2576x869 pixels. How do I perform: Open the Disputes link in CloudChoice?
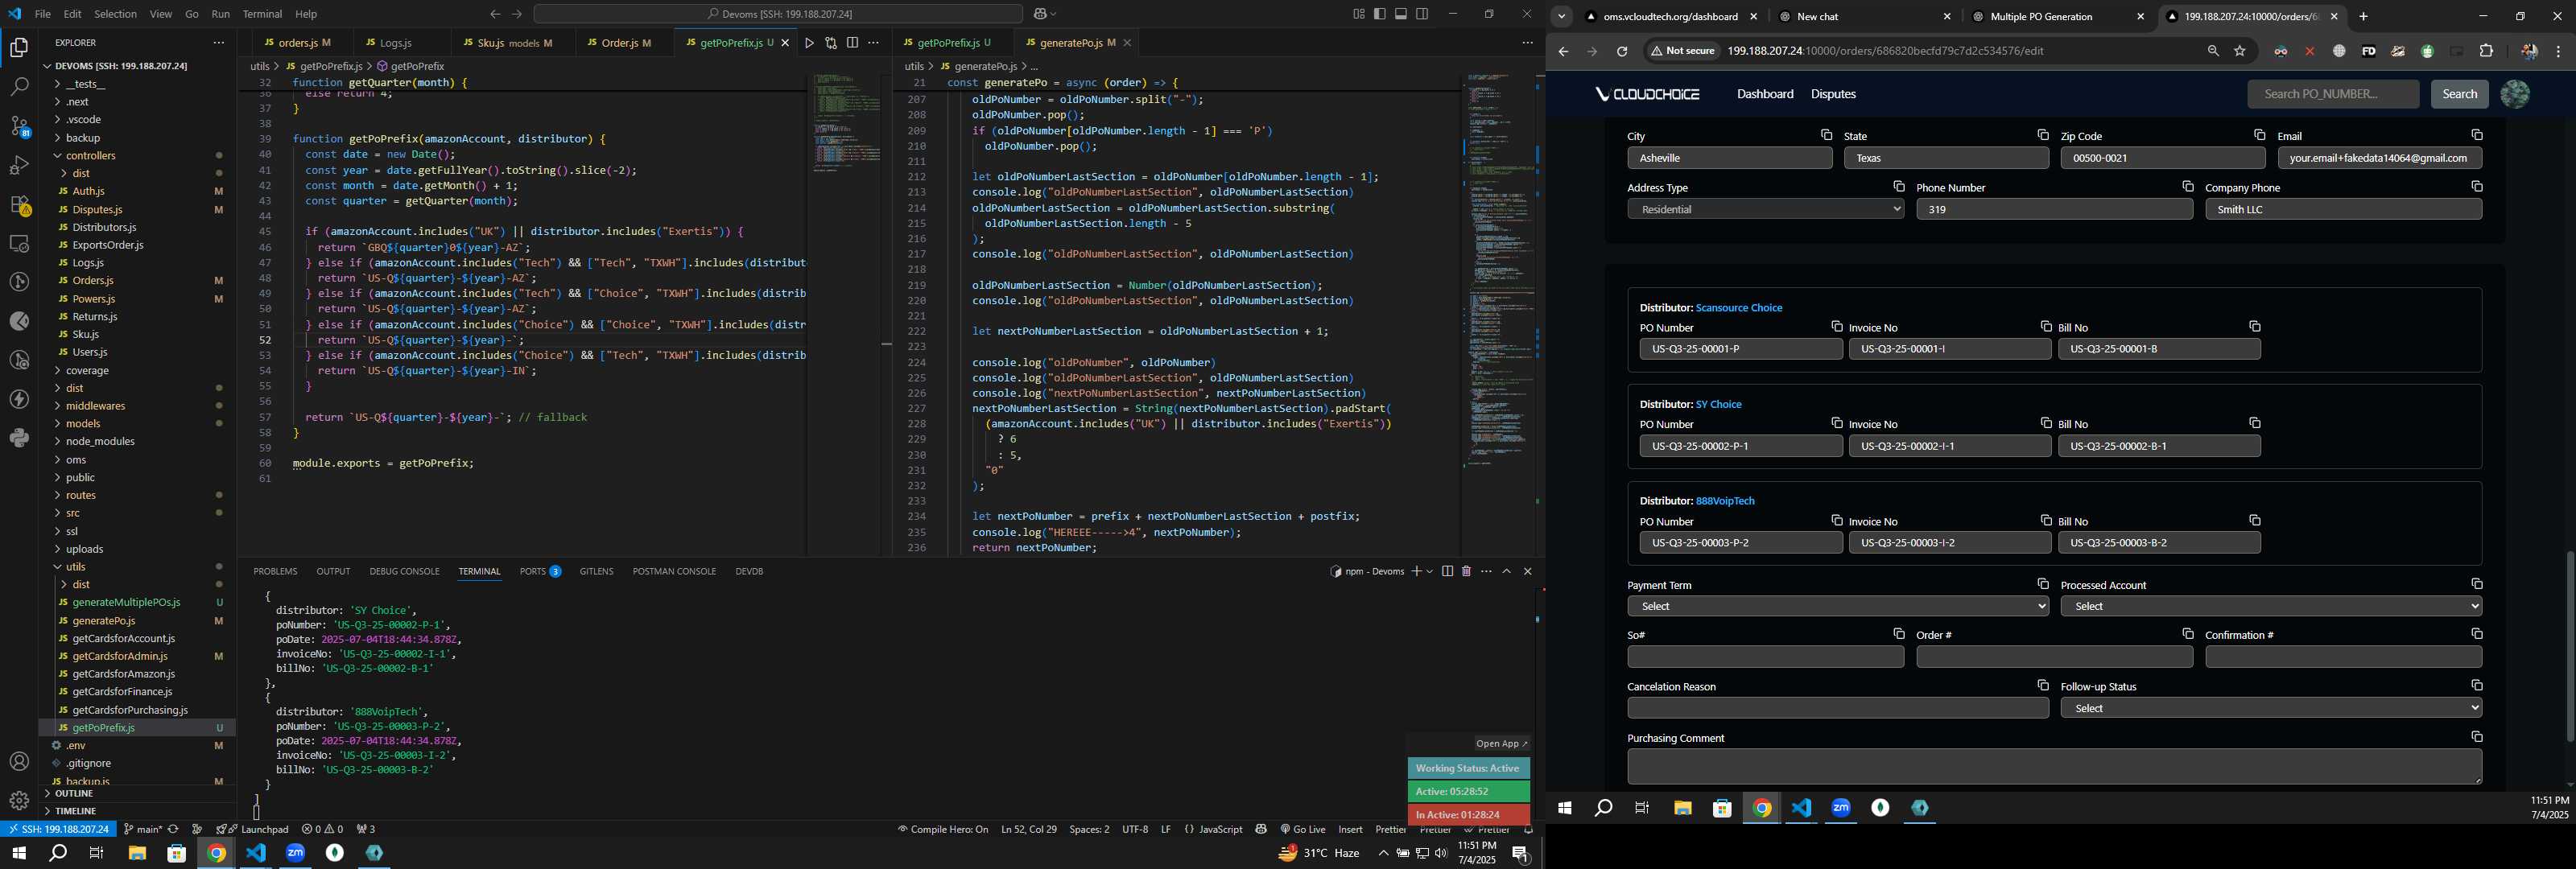(x=1833, y=94)
